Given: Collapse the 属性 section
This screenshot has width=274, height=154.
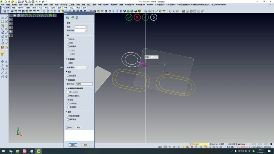Looking at the screenshot, I should [x=67, y=112].
